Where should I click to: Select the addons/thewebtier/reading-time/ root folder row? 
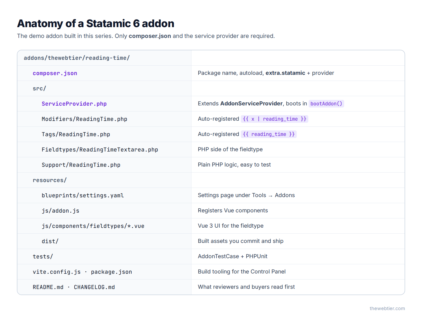(211, 58)
